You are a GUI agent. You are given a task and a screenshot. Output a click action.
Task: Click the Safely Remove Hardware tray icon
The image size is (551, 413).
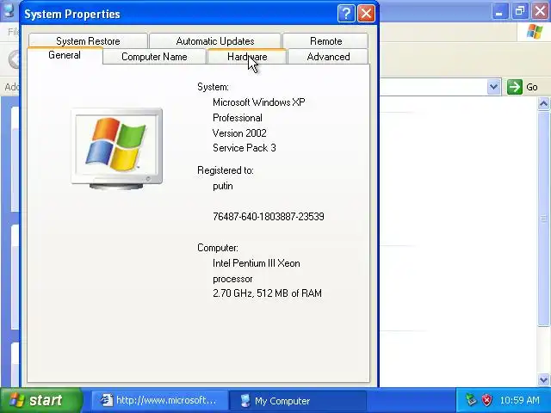(x=471, y=400)
